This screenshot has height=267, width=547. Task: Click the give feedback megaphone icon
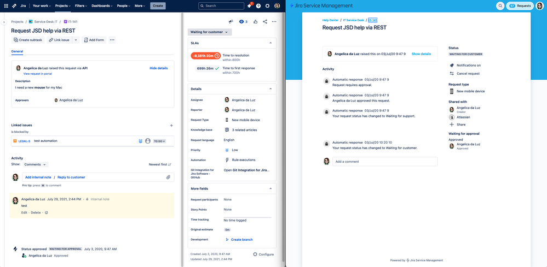click(x=231, y=21)
